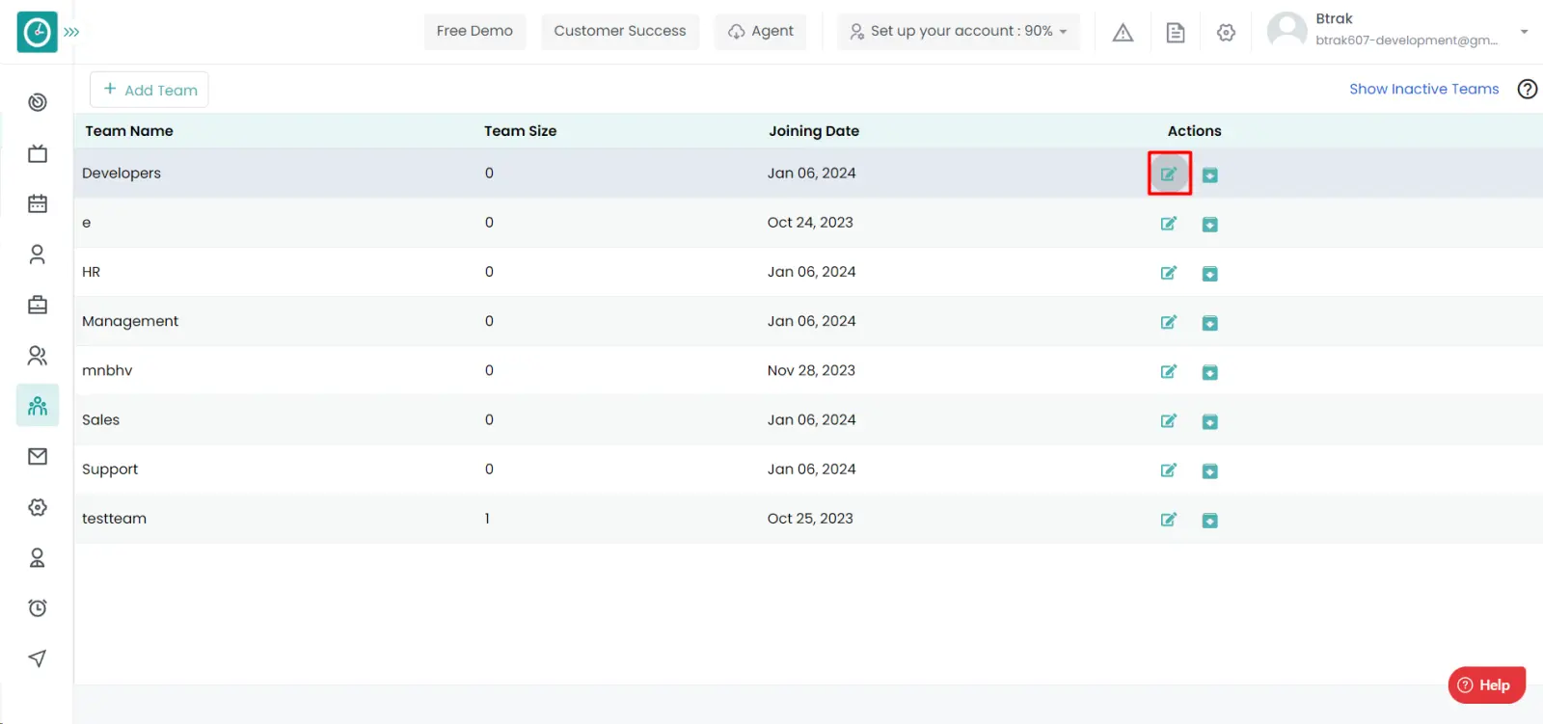Select the HR team name
1543x724 pixels.
pyautogui.click(x=91, y=272)
